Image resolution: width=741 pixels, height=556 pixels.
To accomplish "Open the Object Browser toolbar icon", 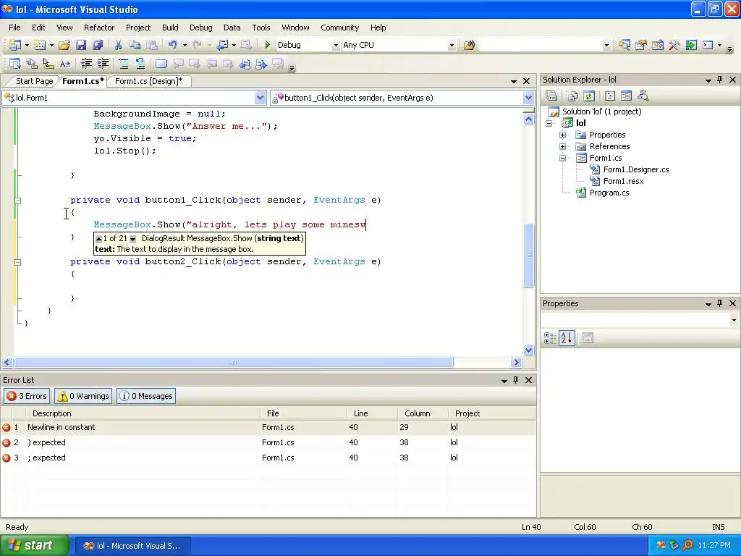I will click(657, 45).
